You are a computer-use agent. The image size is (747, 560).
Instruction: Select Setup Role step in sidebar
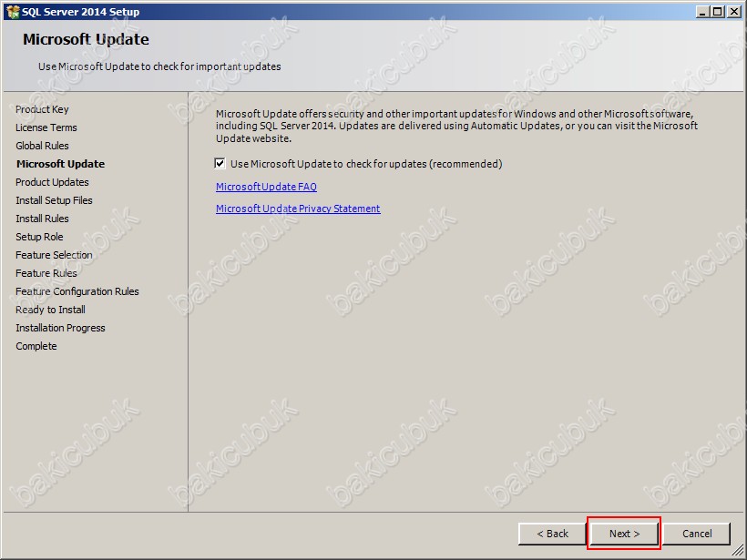point(39,237)
